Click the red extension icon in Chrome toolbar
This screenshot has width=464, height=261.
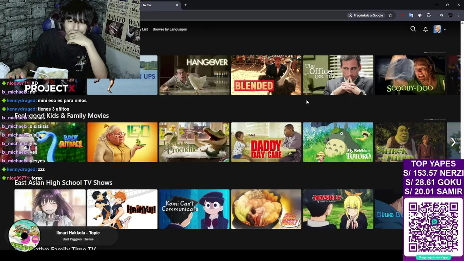(x=402, y=15)
